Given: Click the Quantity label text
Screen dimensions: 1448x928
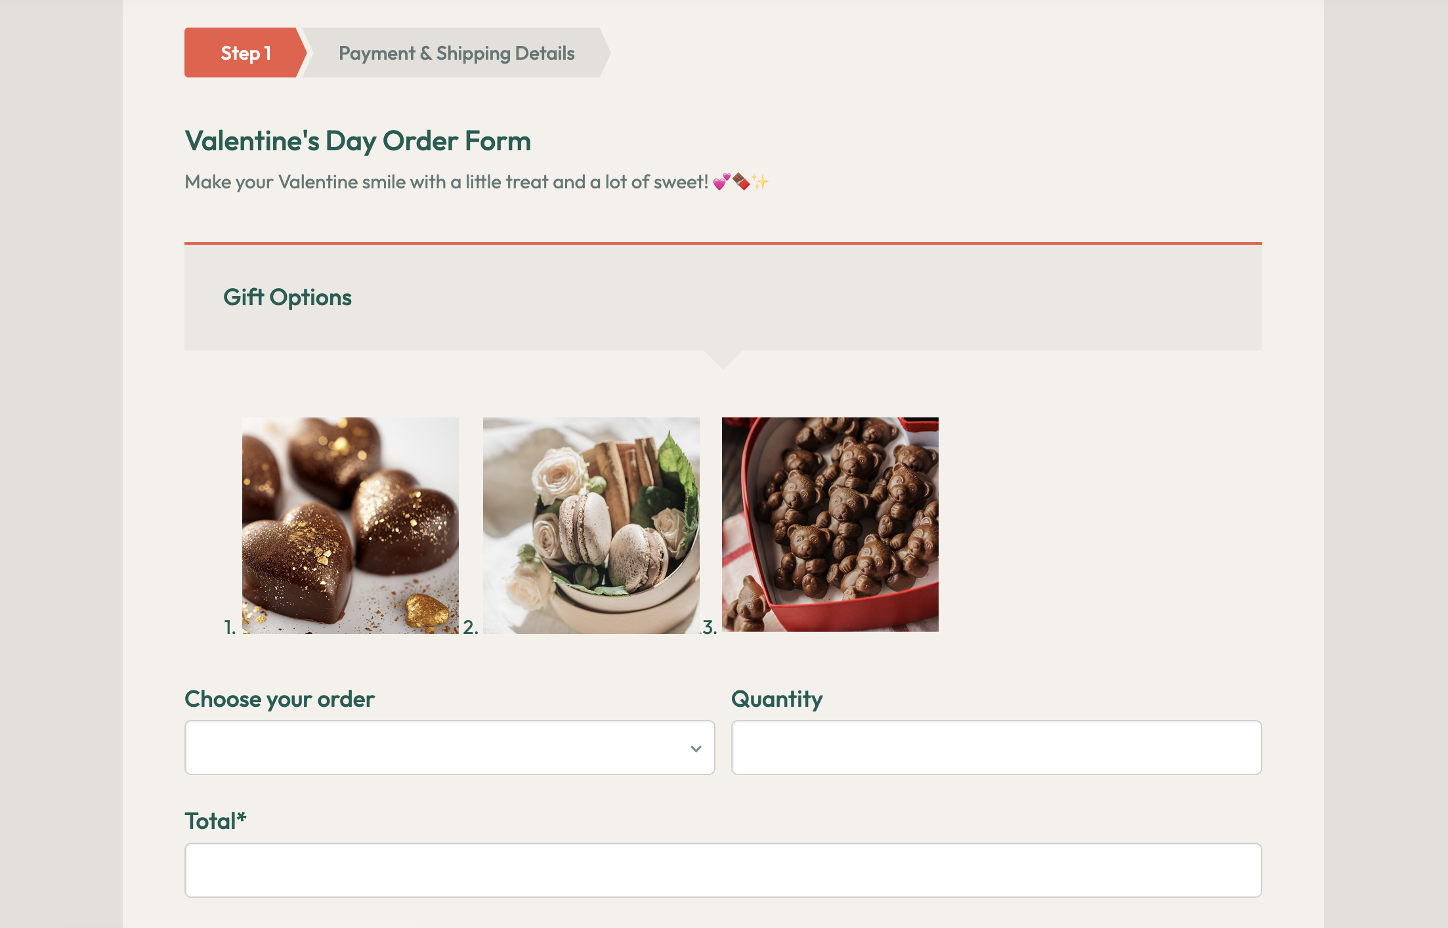Looking at the screenshot, I should [777, 699].
